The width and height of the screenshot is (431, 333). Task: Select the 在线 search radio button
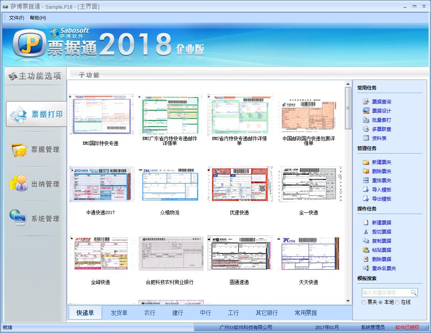click(x=397, y=302)
